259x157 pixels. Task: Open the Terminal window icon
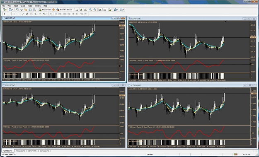[x=30, y=10]
